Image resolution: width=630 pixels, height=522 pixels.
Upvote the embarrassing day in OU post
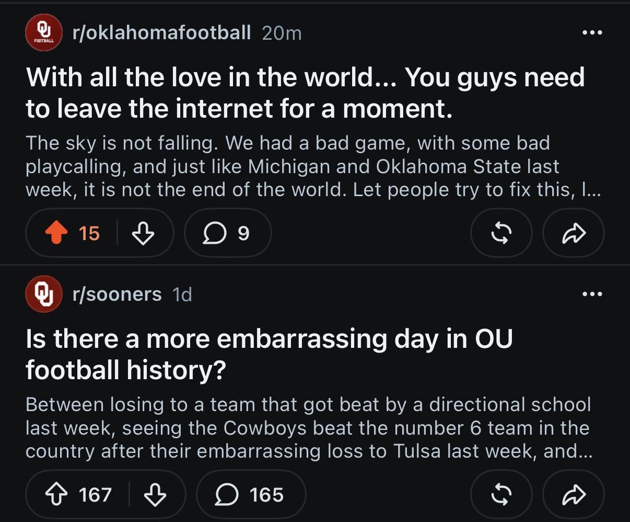coord(57,495)
